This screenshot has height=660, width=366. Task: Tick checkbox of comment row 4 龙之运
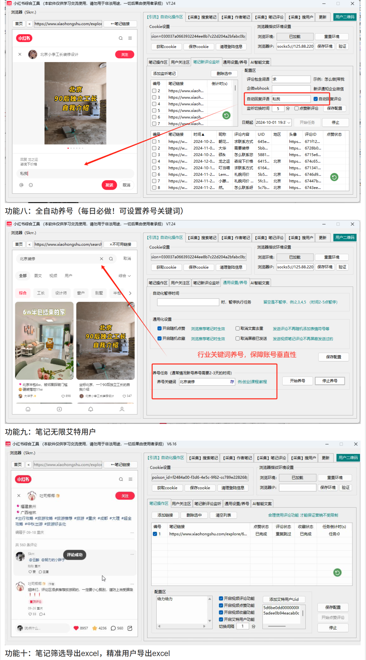click(x=154, y=161)
